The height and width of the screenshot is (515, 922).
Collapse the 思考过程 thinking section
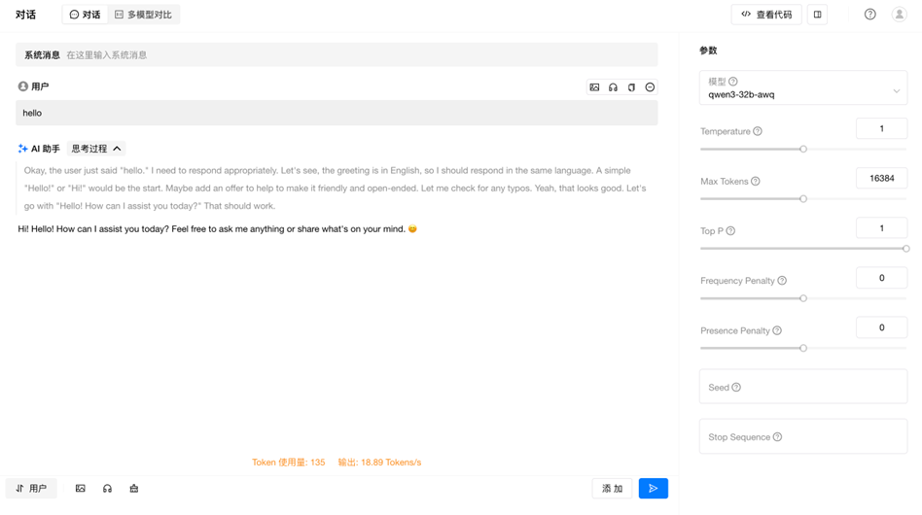[x=96, y=149]
